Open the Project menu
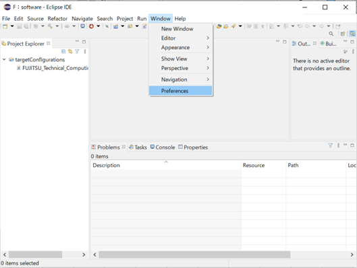The height and width of the screenshot is (268, 357). [x=125, y=19]
